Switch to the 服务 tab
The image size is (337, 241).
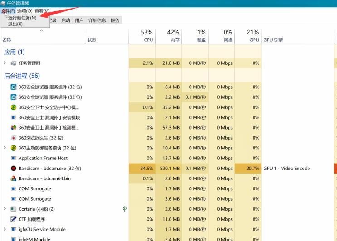(x=115, y=20)
